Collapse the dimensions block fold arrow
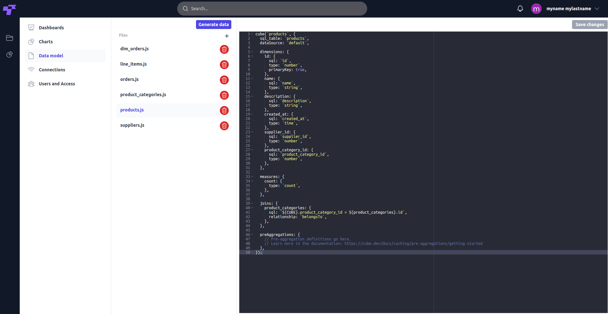This screenshot has height=314, width=608. pyautogui.click(x=252, y=52)
